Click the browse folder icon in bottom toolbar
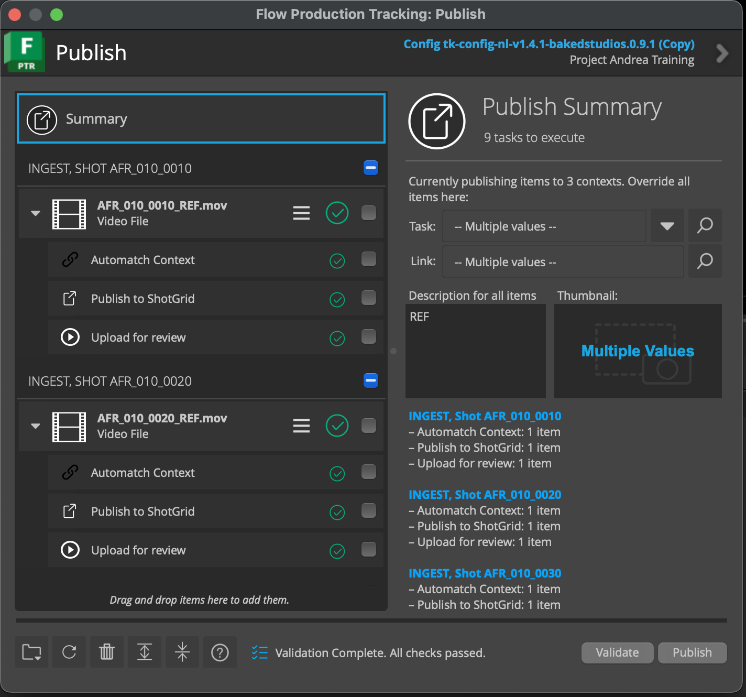The image size is (746, 697). (x=31, y=652)
